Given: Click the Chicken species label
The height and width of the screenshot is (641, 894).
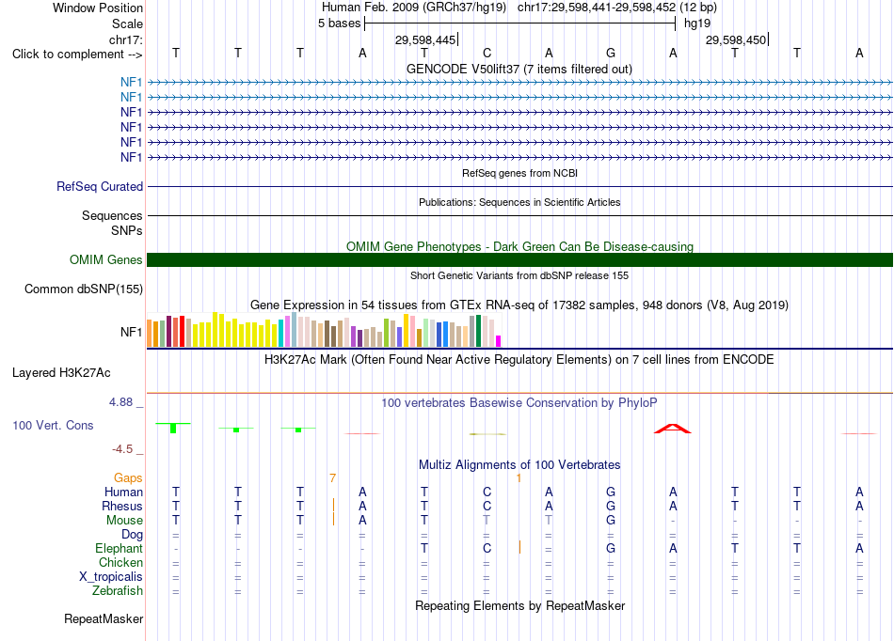Looking at the screenshot, I should 120,562.
